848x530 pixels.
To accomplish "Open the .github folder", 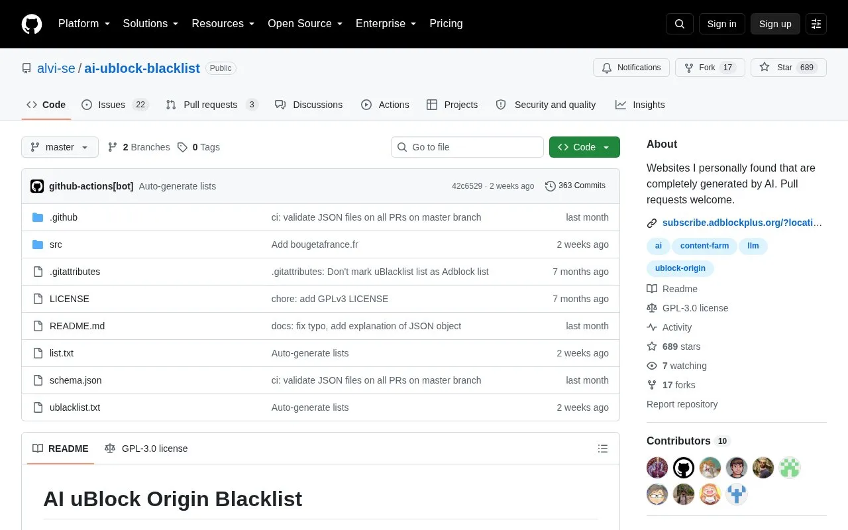I will click(x=64, y=217).
